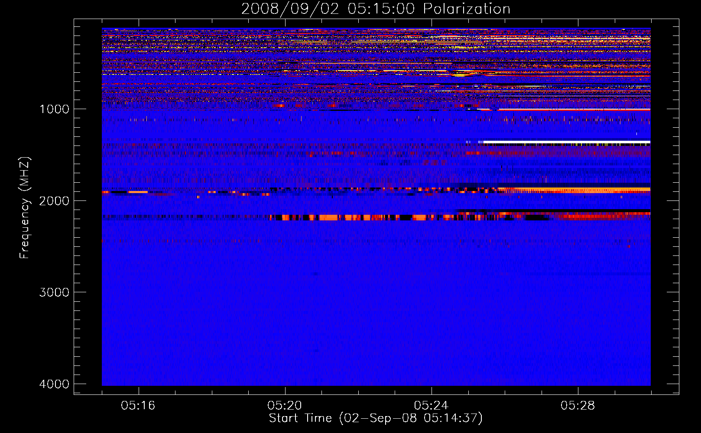Select the 4000 frequency tick label
The image size is (701, 433).
click(x=55, y=384)
